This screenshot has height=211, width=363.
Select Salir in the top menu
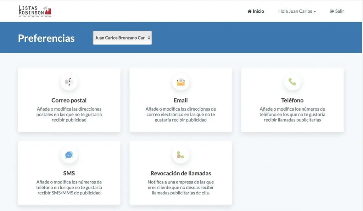(336, 11)
